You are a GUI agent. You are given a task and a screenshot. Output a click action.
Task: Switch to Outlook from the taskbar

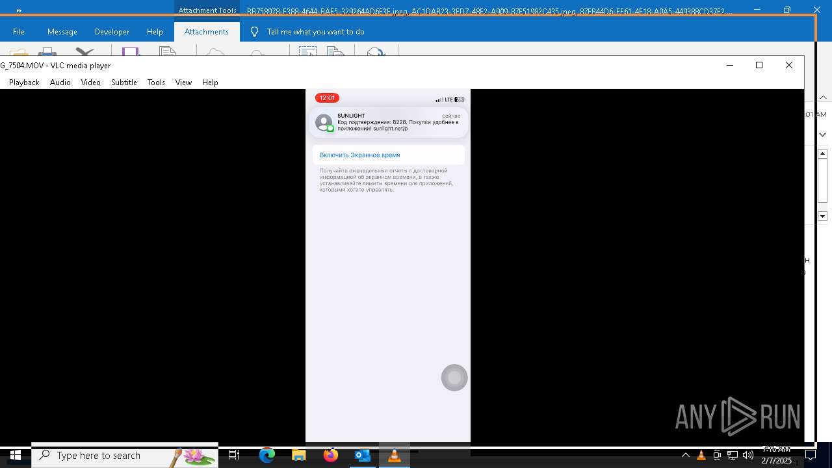363,456
